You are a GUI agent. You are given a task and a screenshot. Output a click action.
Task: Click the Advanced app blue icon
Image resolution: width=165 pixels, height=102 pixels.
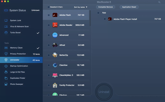pos(55,35)
